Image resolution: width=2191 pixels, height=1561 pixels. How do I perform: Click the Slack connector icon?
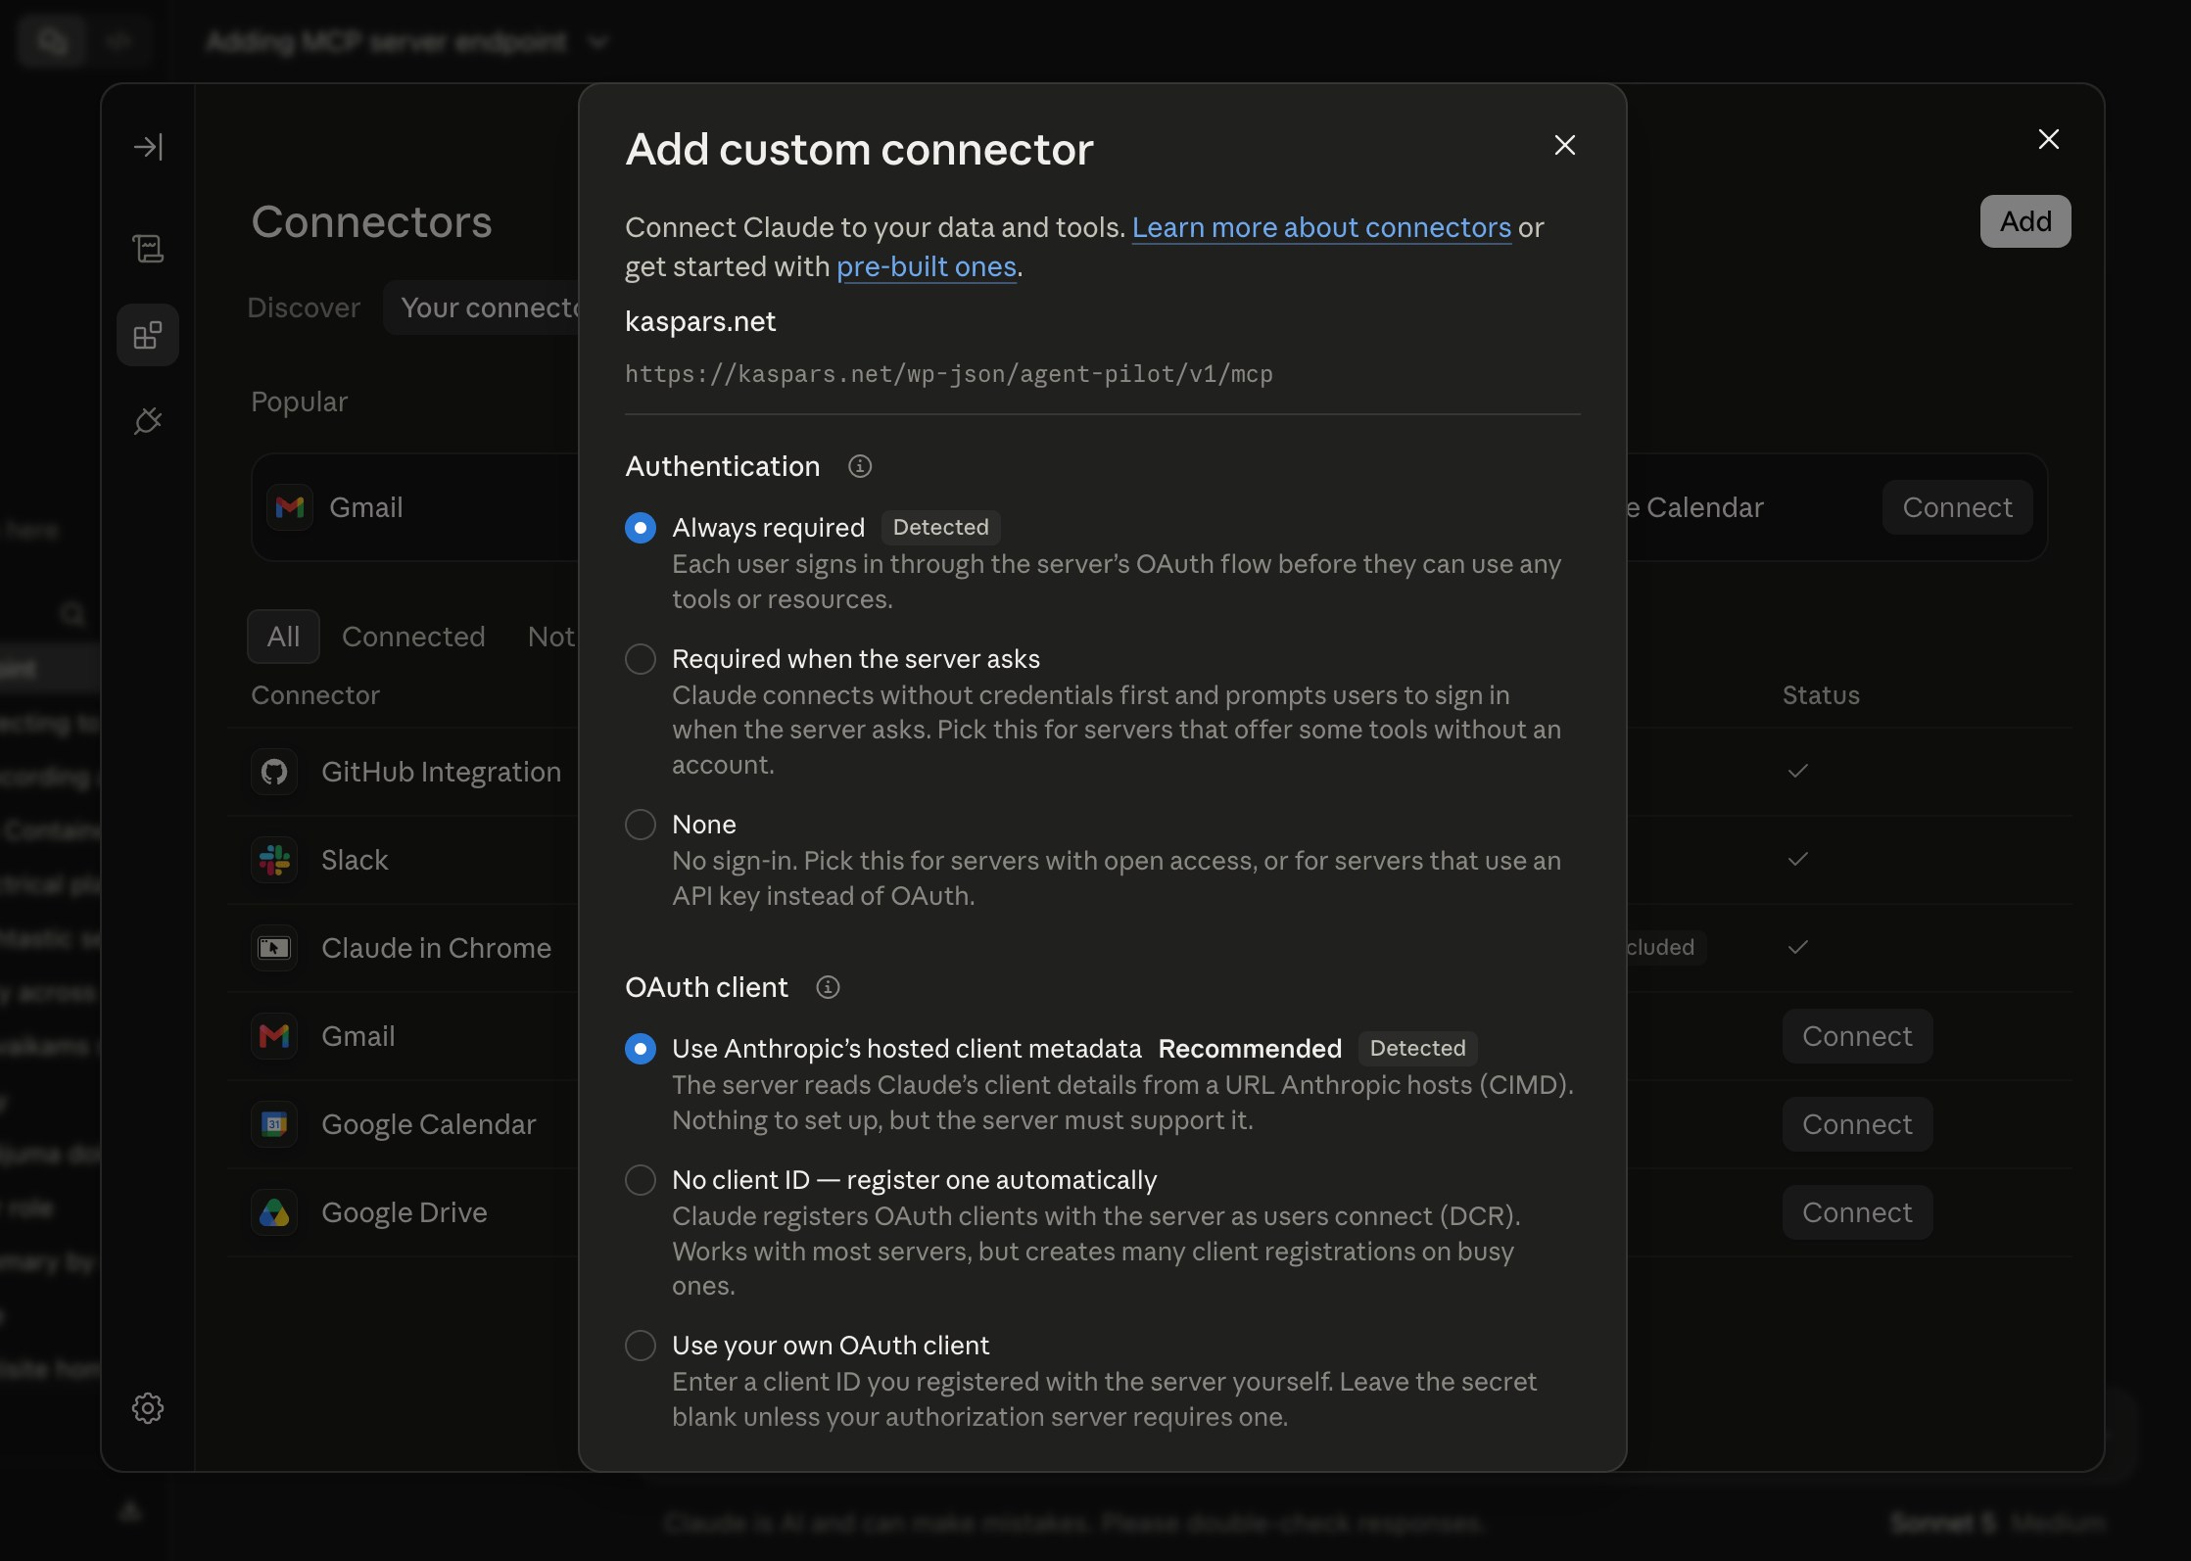274,860
